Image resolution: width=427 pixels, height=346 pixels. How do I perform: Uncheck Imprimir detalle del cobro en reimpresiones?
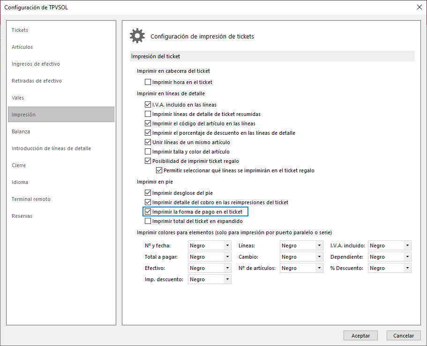point(148,202)
